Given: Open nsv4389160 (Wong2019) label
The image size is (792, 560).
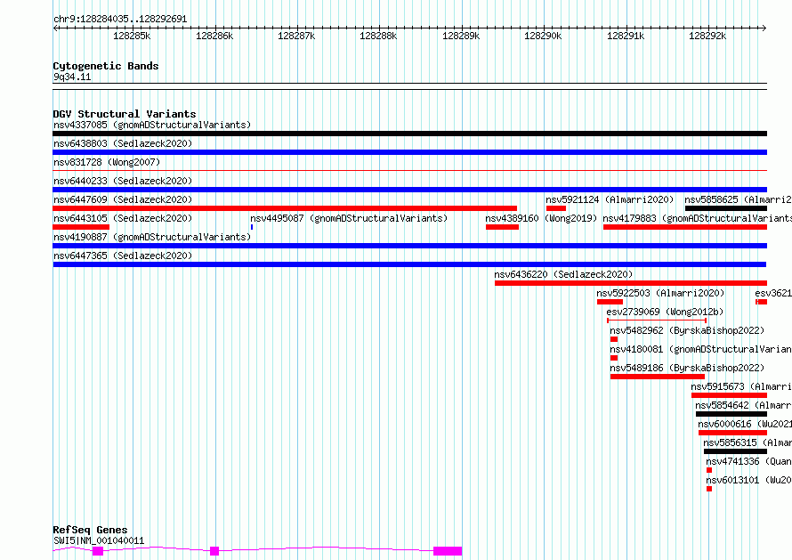Looking at the screenshot, I should (541, 218).
